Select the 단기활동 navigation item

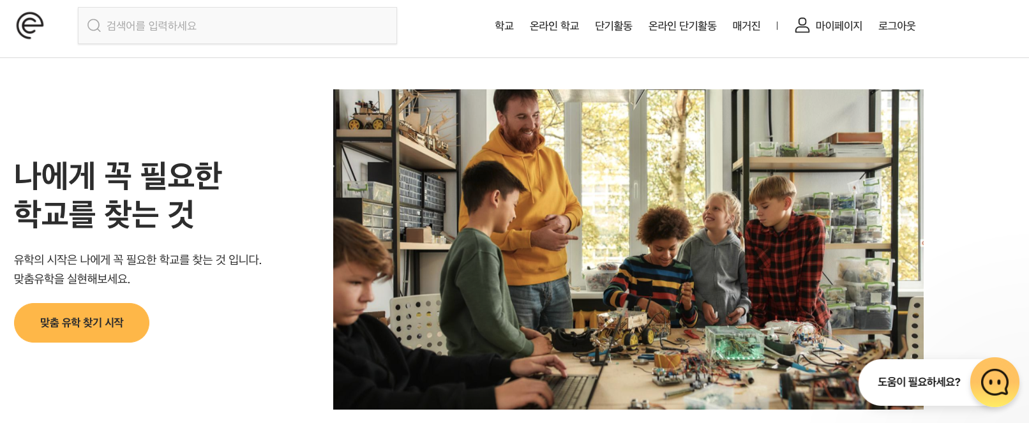coord(613,26)
